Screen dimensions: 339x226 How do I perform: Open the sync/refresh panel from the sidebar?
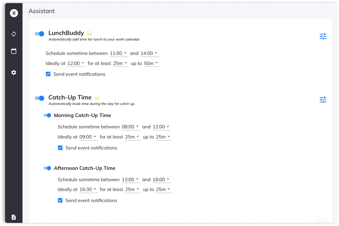pos(14,34)
